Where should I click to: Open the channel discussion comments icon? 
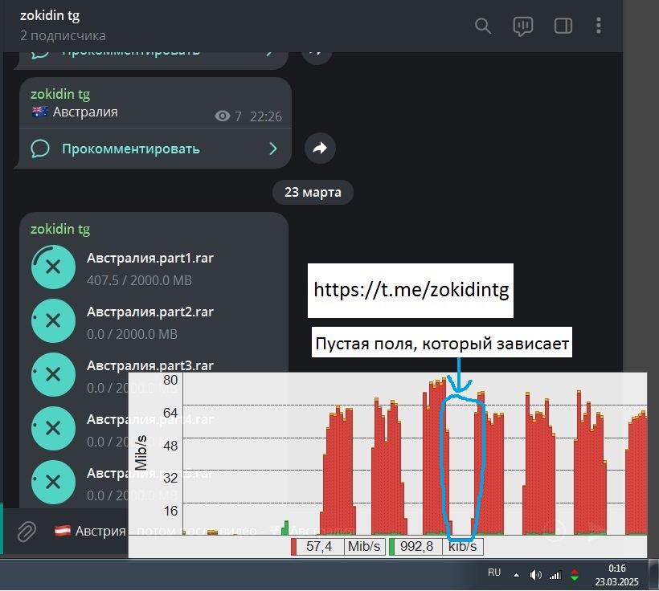[x=523, y=26]
